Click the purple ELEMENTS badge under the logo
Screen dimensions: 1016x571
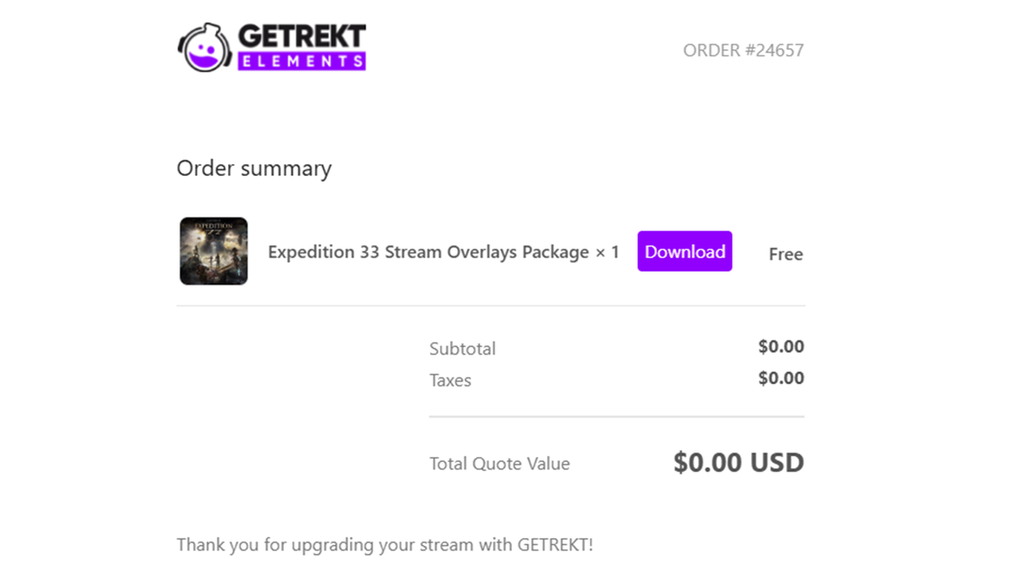coord(301,61)
